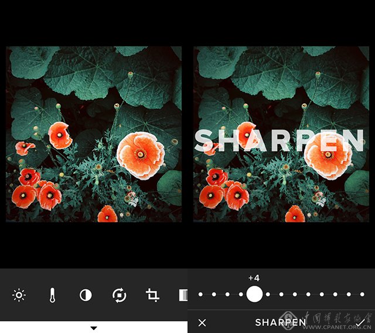
Task: Set sharpen slider to the leftmost dot
Action: [200, 294]
